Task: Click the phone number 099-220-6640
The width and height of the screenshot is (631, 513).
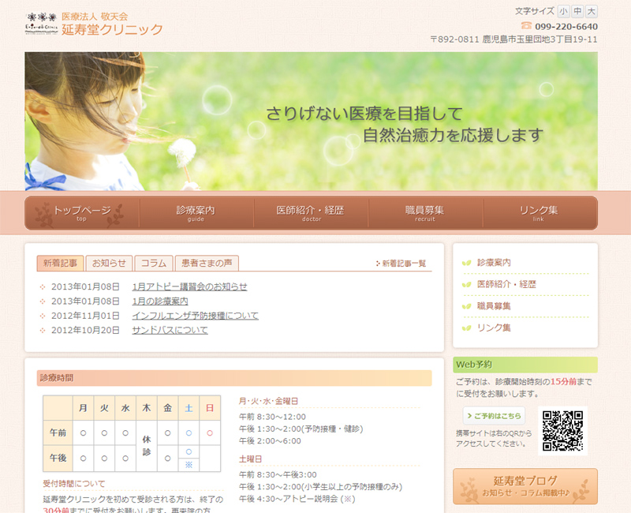Action: (566, 27)
